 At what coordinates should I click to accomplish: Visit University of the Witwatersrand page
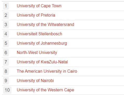pos(45,25)
